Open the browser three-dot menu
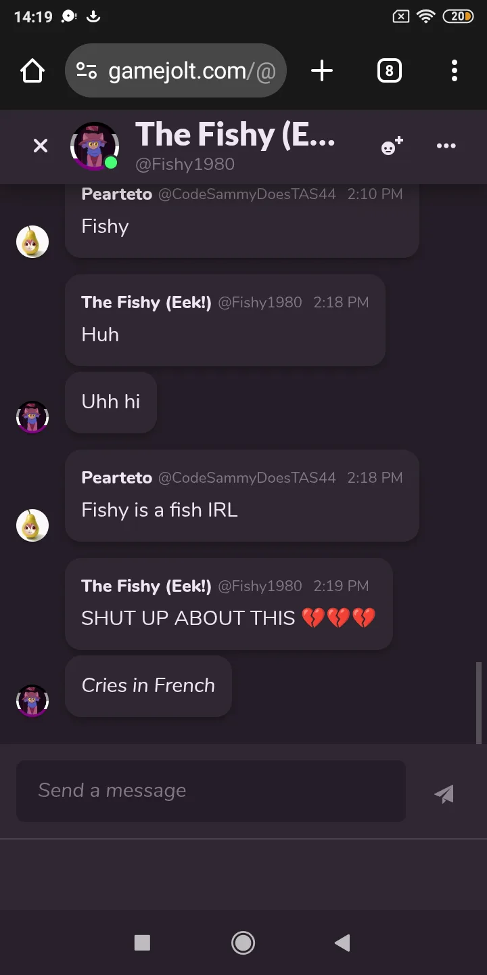 (x=454, y=71)
